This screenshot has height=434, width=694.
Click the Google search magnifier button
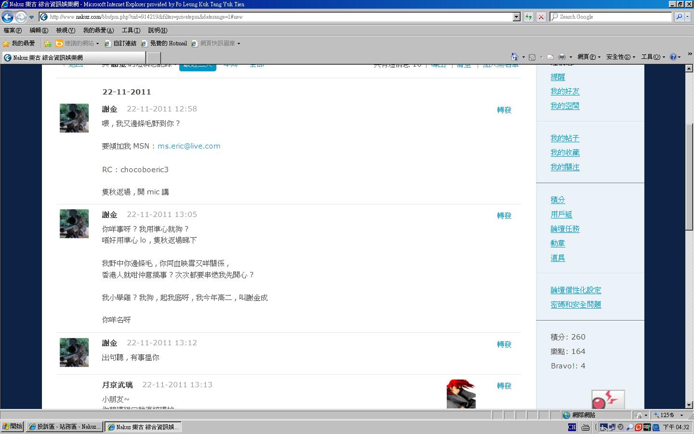click(x=679, y=17)
